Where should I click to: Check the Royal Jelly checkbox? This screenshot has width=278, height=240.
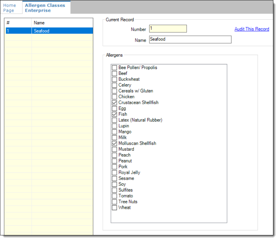pyautogui.click(x=114, y=173)
